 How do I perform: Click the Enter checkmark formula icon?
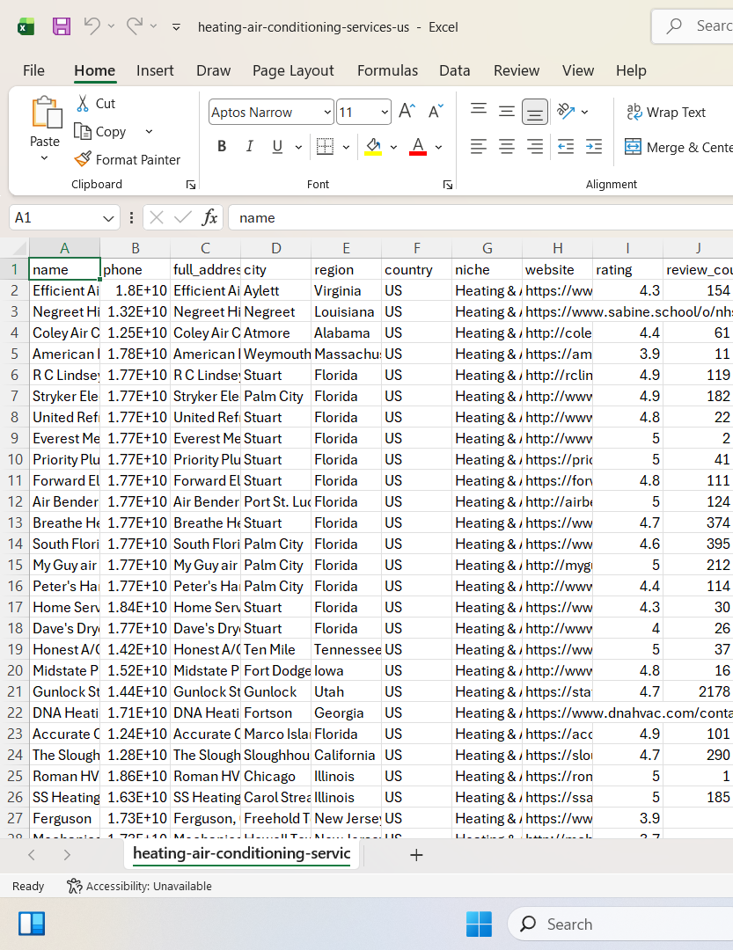point(182,217)
